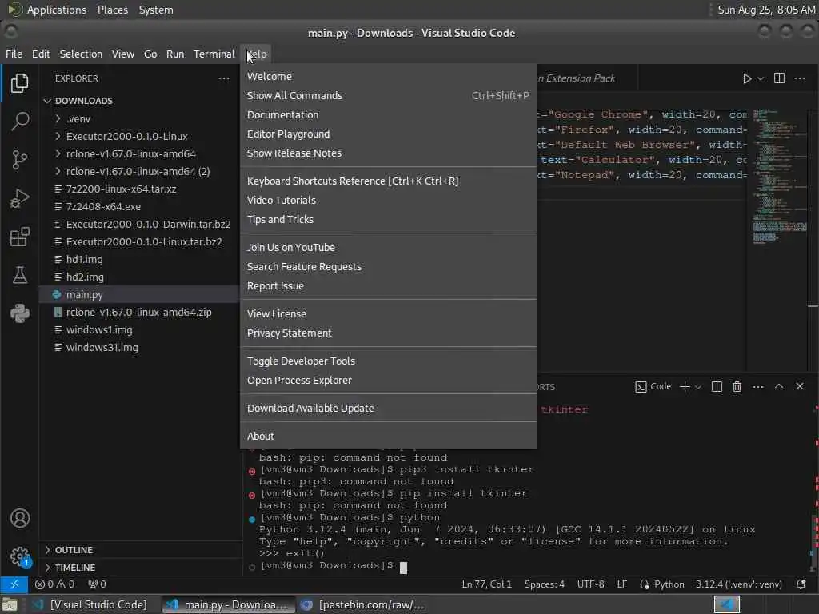This screenshot has height=614, width=819.
Task: Open the Accounts menu icon
Action: click(x=20, y=518)
